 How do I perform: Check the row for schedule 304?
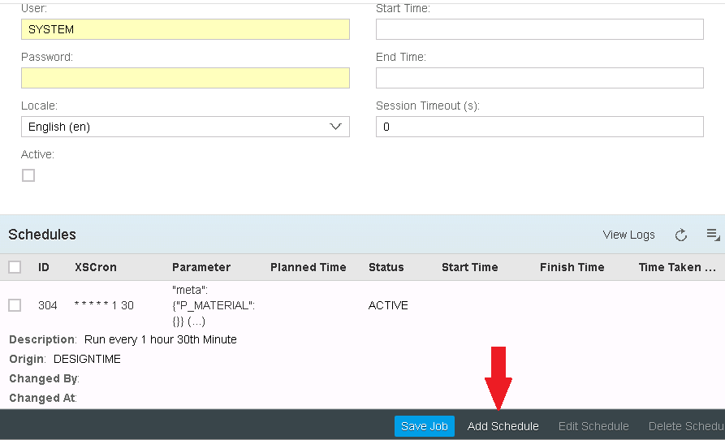coord(15,305)
